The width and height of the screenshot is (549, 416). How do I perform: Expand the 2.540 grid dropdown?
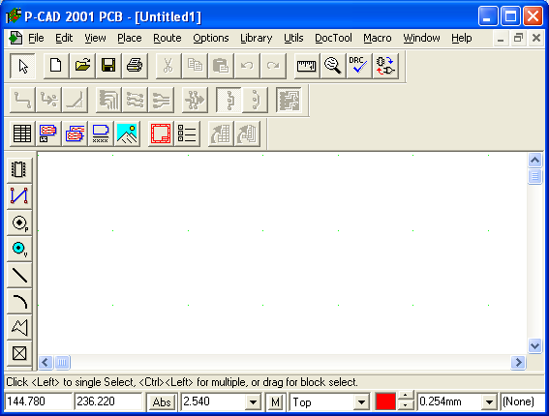pos(253,402)
